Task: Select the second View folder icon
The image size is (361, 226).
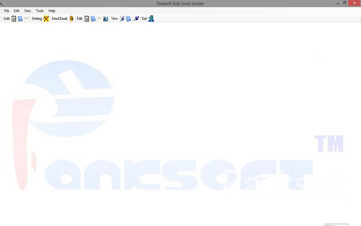Action: [129, 18]
